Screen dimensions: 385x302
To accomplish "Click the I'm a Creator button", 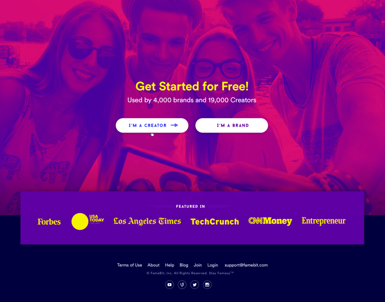I will pos(152,126).
